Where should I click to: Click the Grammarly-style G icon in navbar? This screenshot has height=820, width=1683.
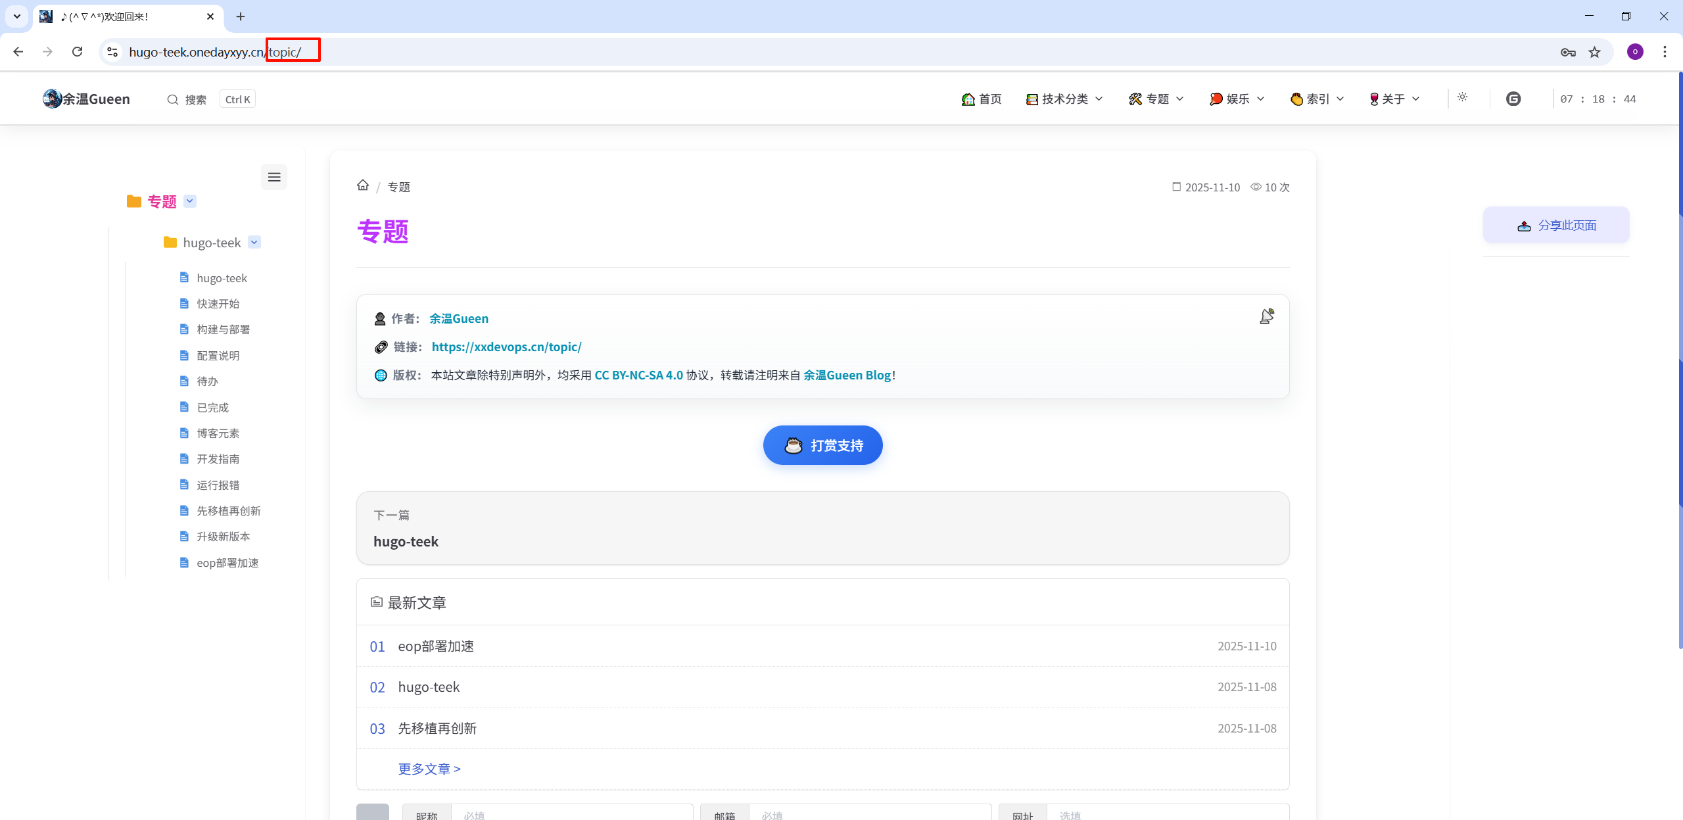click(1513, 99)
